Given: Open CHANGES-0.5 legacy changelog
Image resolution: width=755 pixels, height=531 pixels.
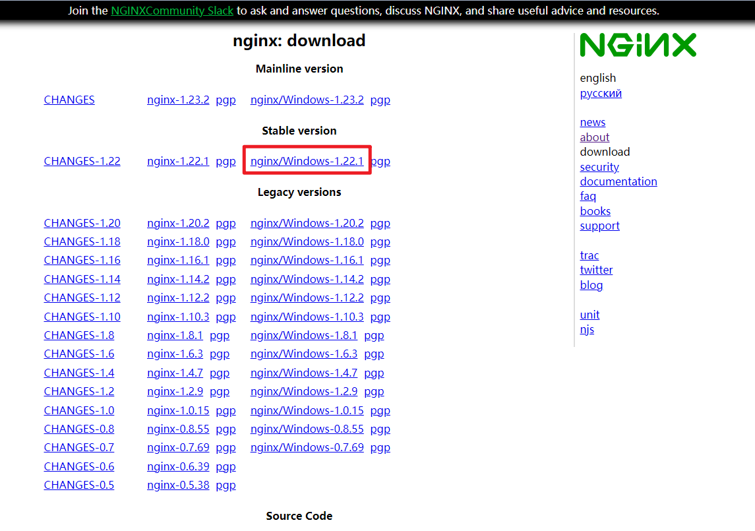Looking at the screenshot, I should coord(78,485).
